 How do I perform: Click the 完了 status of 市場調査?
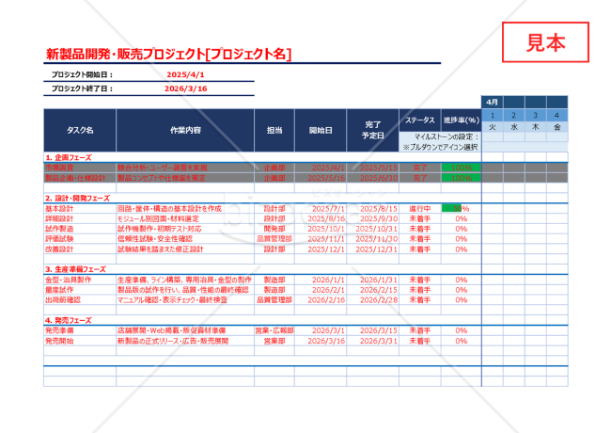click(x=419, y=168)
